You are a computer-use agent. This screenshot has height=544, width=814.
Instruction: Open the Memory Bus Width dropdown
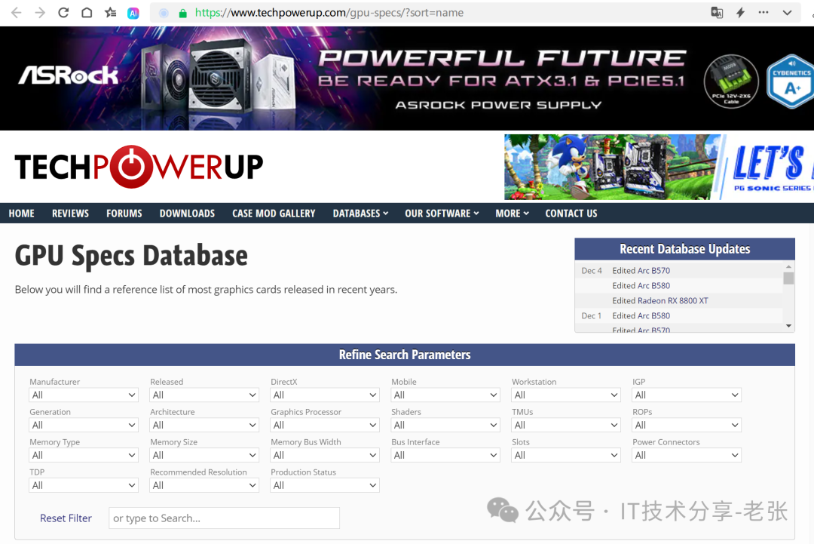324,455
